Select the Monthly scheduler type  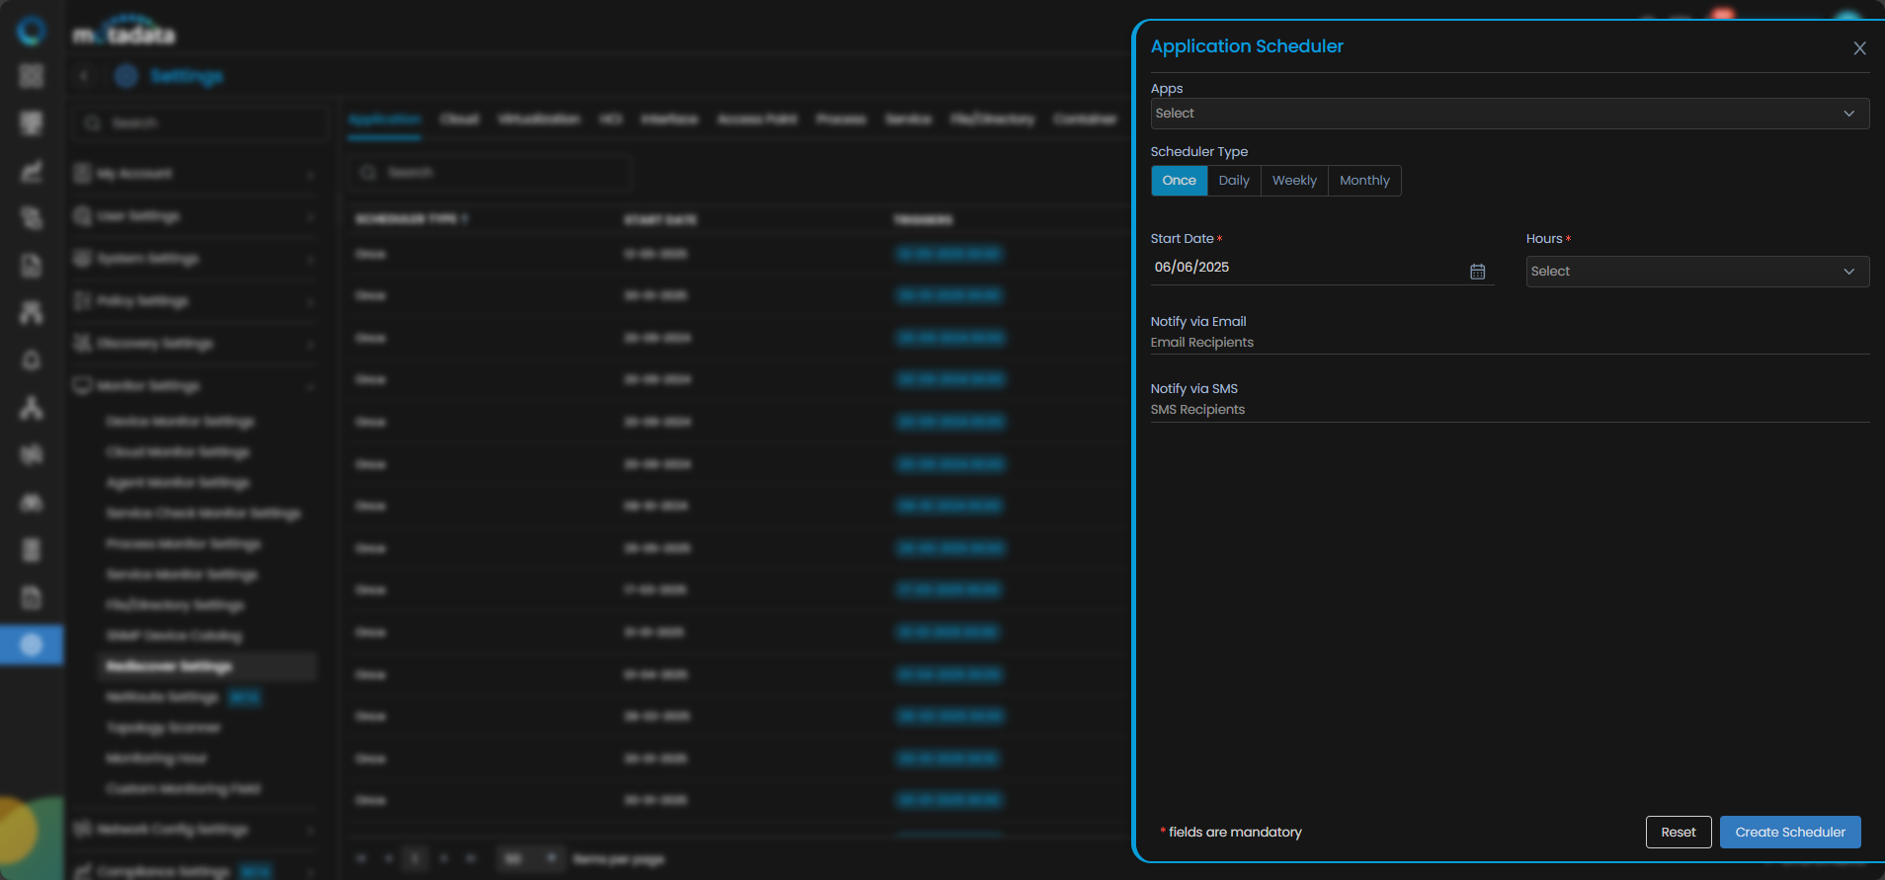pyautogui.click(x=1364, y=181)
